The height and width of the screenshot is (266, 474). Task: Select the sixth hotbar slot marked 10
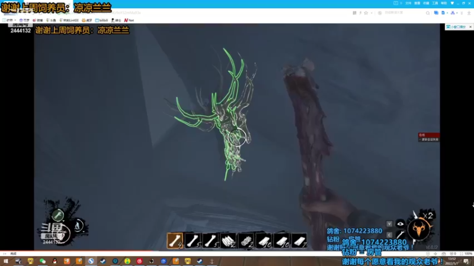click(264, 241)
